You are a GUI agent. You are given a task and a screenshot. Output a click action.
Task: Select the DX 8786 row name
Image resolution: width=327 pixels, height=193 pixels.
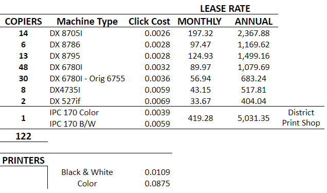[65, 45]
